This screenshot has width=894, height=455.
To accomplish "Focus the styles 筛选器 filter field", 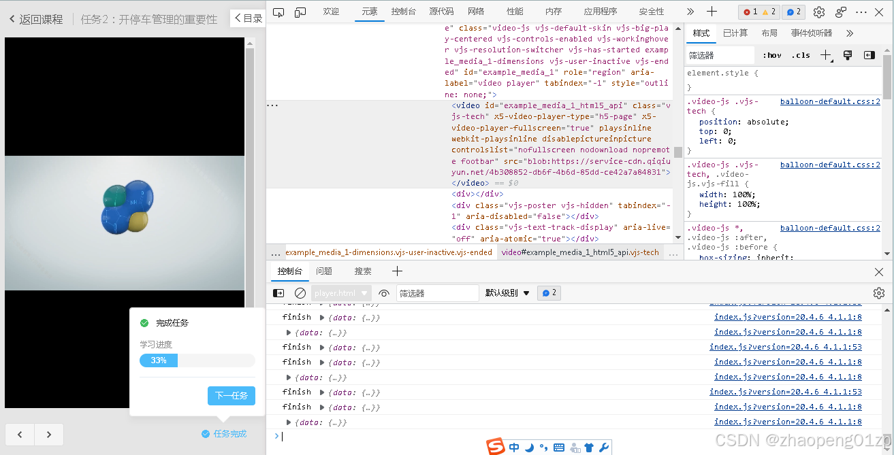I will click(x=720, y=55).
